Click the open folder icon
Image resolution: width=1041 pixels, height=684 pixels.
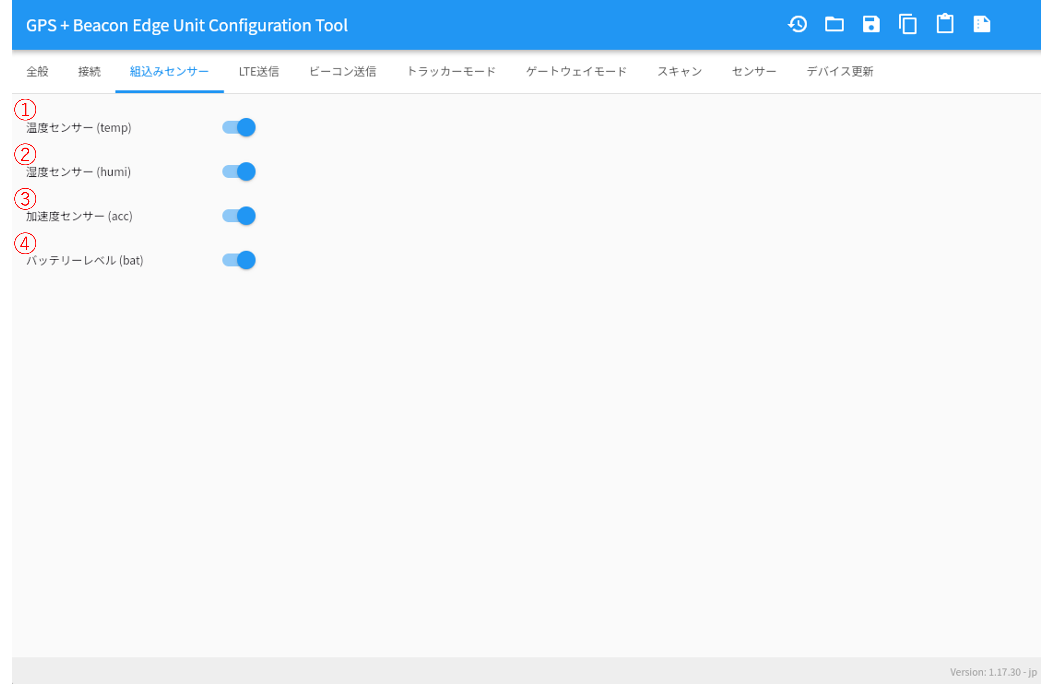click(x=834, y=25)
